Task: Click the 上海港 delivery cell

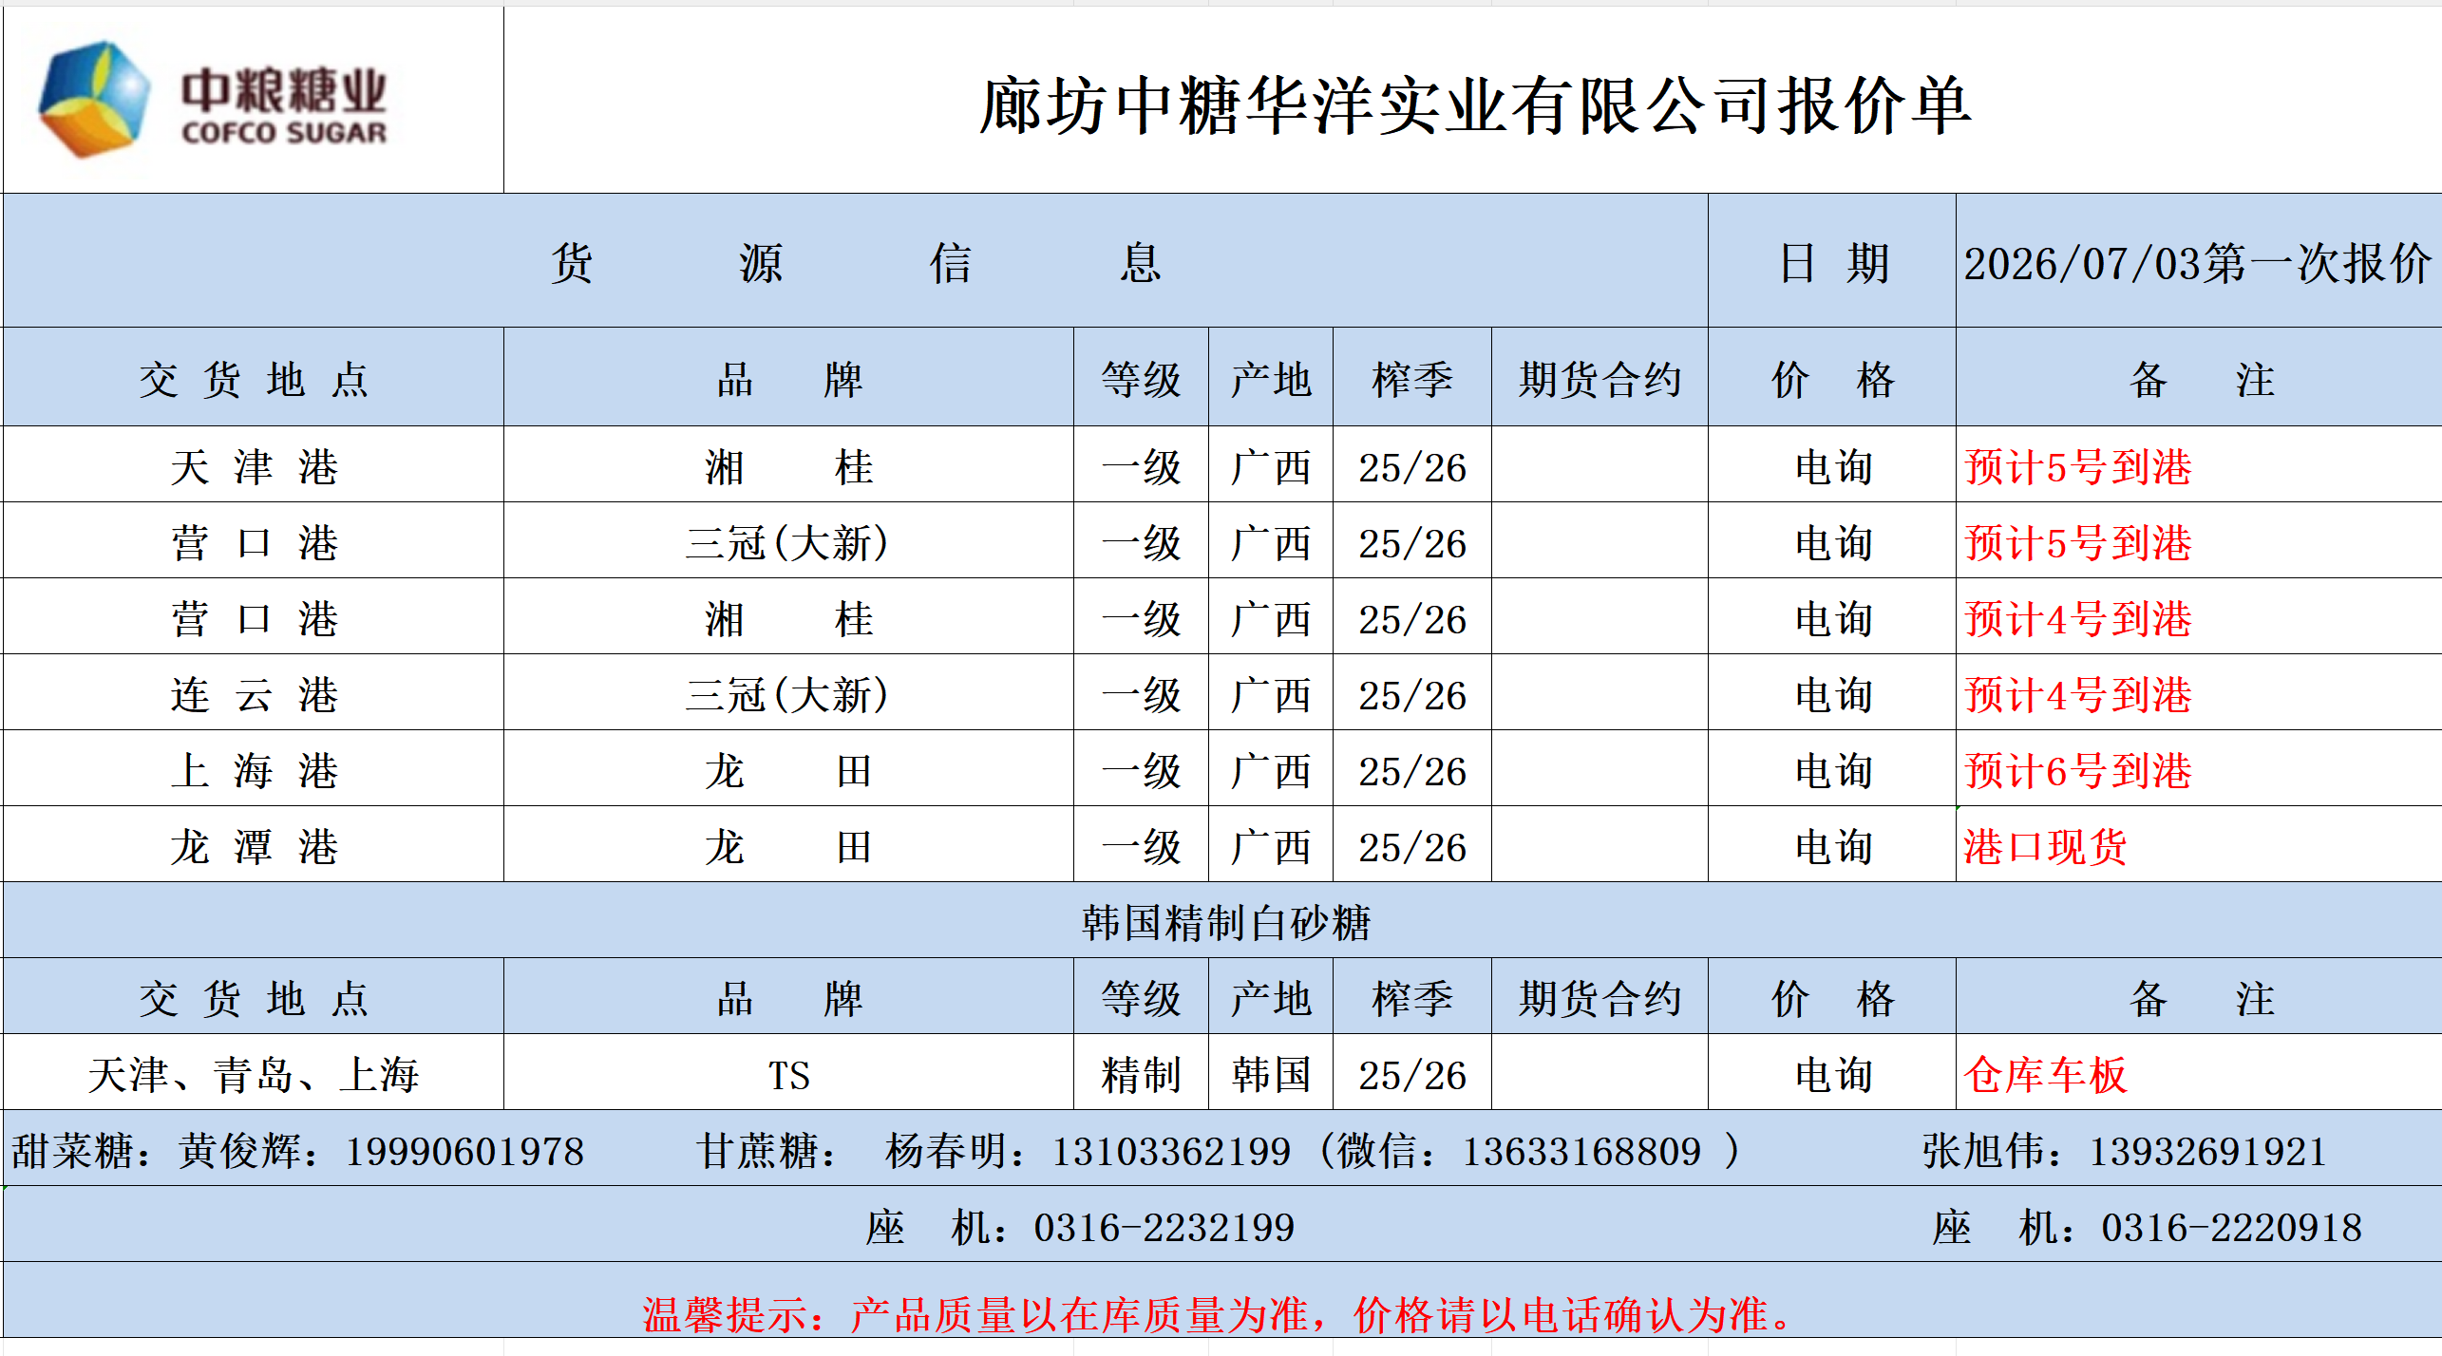Action: (x=254, y=770)
